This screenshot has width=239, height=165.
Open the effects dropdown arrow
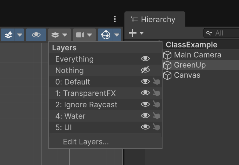pyautogui.click(x=20, y=35)
